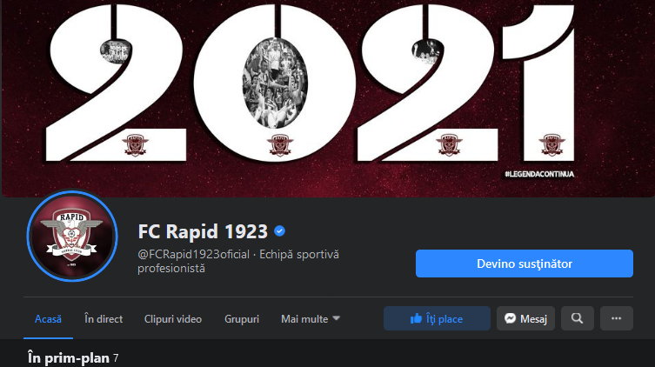Click the blue verified badge icon
Screen dimensions: 655x367
pos(279,230)
